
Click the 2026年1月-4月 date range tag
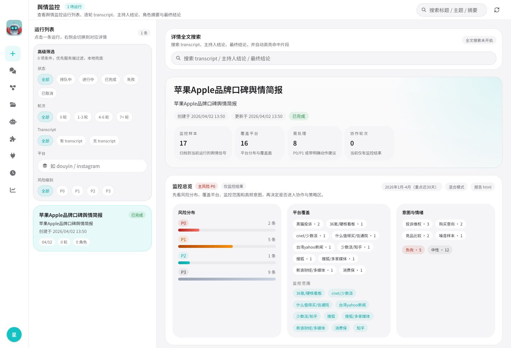tap(412, 187)
